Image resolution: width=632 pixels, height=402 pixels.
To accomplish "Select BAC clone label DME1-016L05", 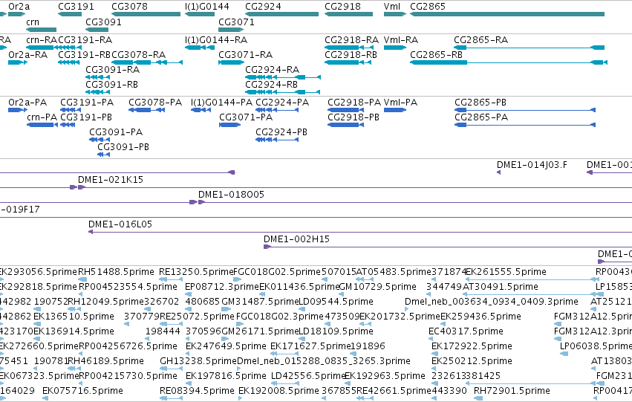I will [120, 224].
